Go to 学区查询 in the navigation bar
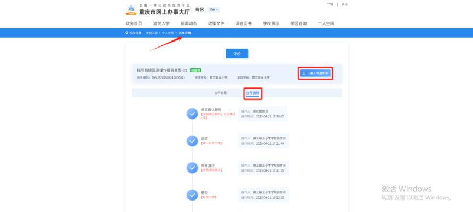The image size is (473, 212). 299,23
